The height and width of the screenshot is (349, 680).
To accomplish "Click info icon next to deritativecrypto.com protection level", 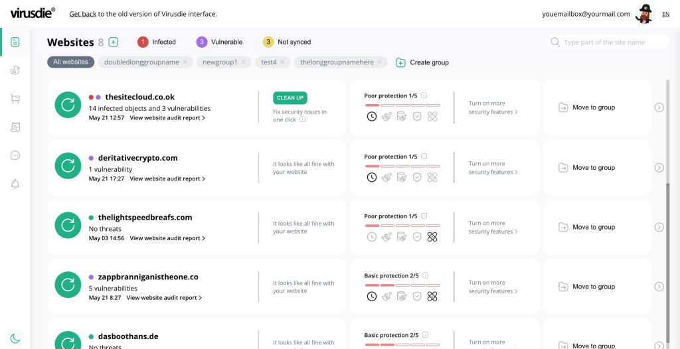I will pos(424,157).
